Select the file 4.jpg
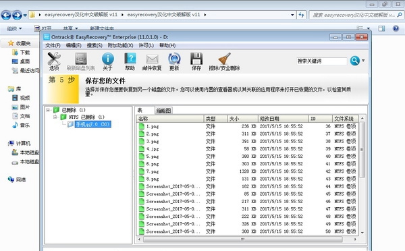Screen dimensions: 405x251 [153, 148]
